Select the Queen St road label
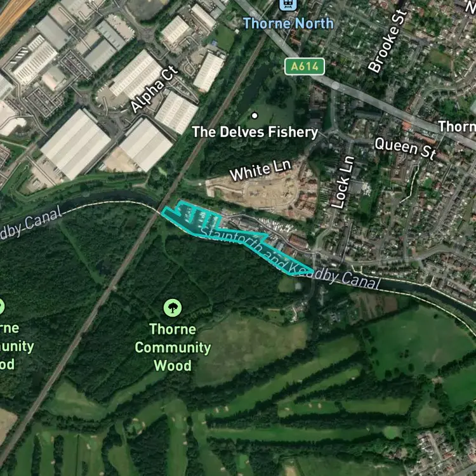This screenshot has height=476, width=476. 406,148
